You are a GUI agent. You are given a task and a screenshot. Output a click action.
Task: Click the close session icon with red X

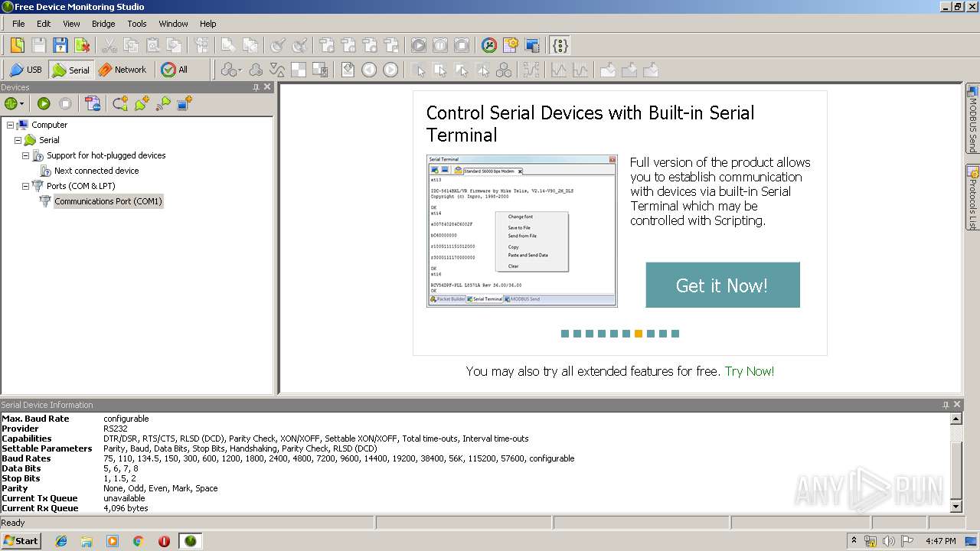point(81,45)
